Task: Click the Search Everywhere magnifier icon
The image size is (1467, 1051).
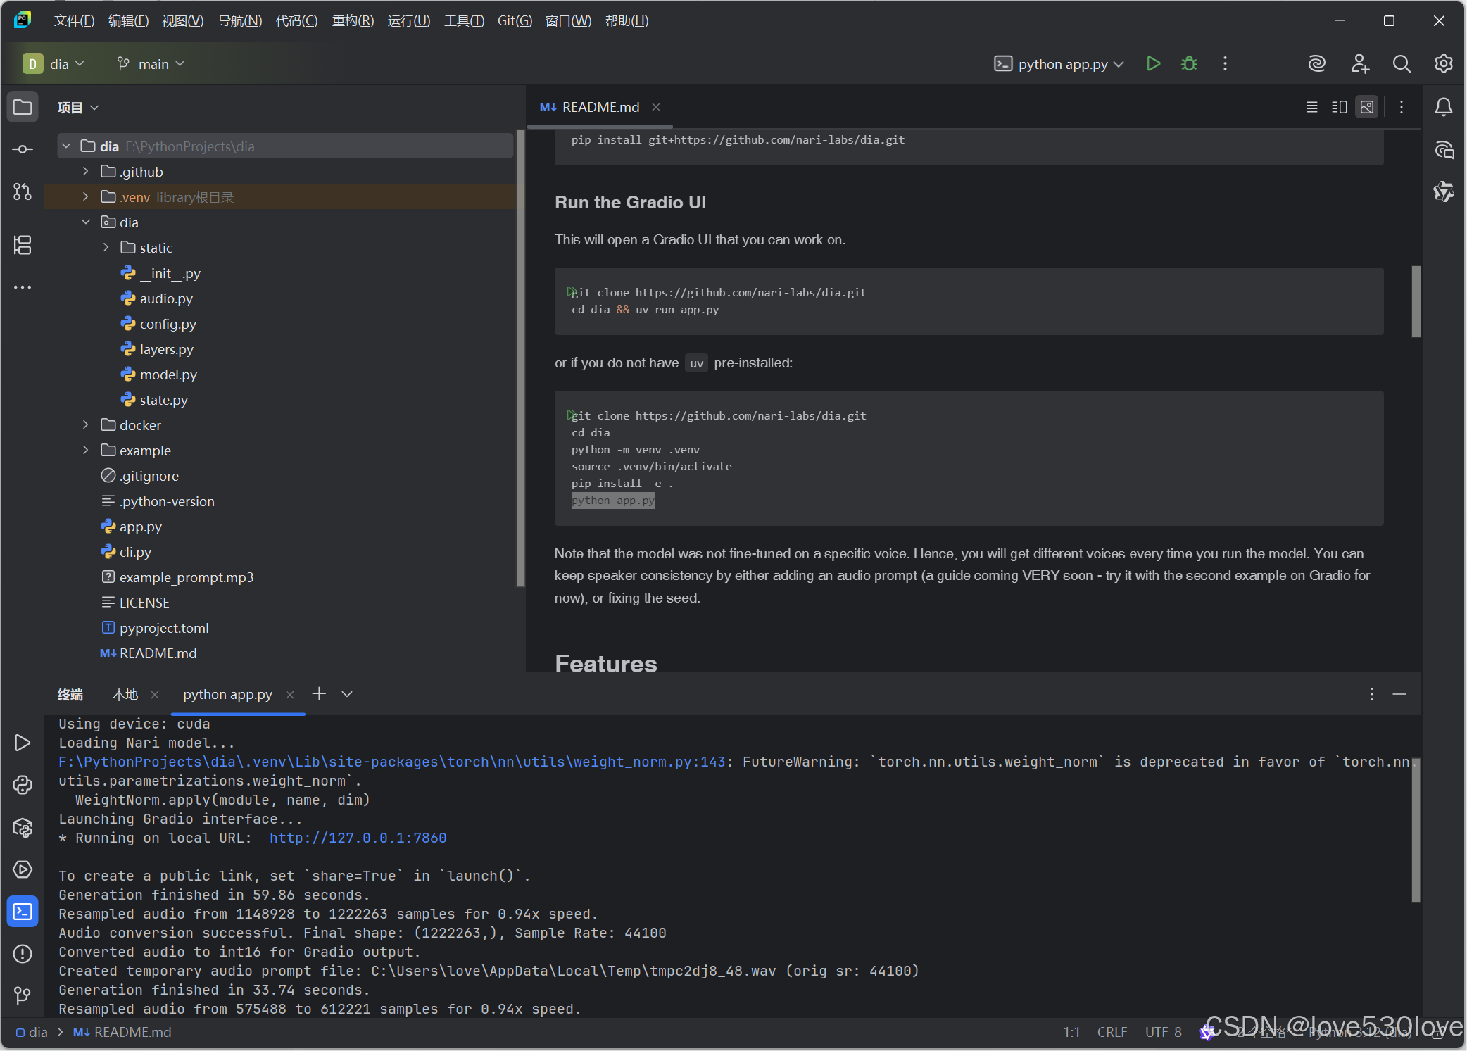Action: pos(1401,64)
